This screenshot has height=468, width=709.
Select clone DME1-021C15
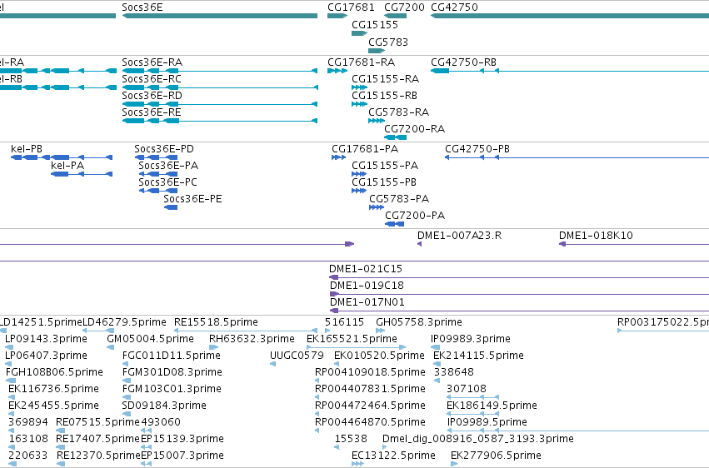tap(366, 269)
